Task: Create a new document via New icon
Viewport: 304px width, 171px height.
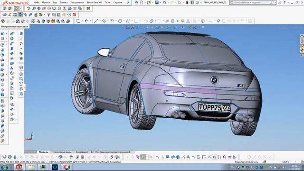Action: [142, 2]
